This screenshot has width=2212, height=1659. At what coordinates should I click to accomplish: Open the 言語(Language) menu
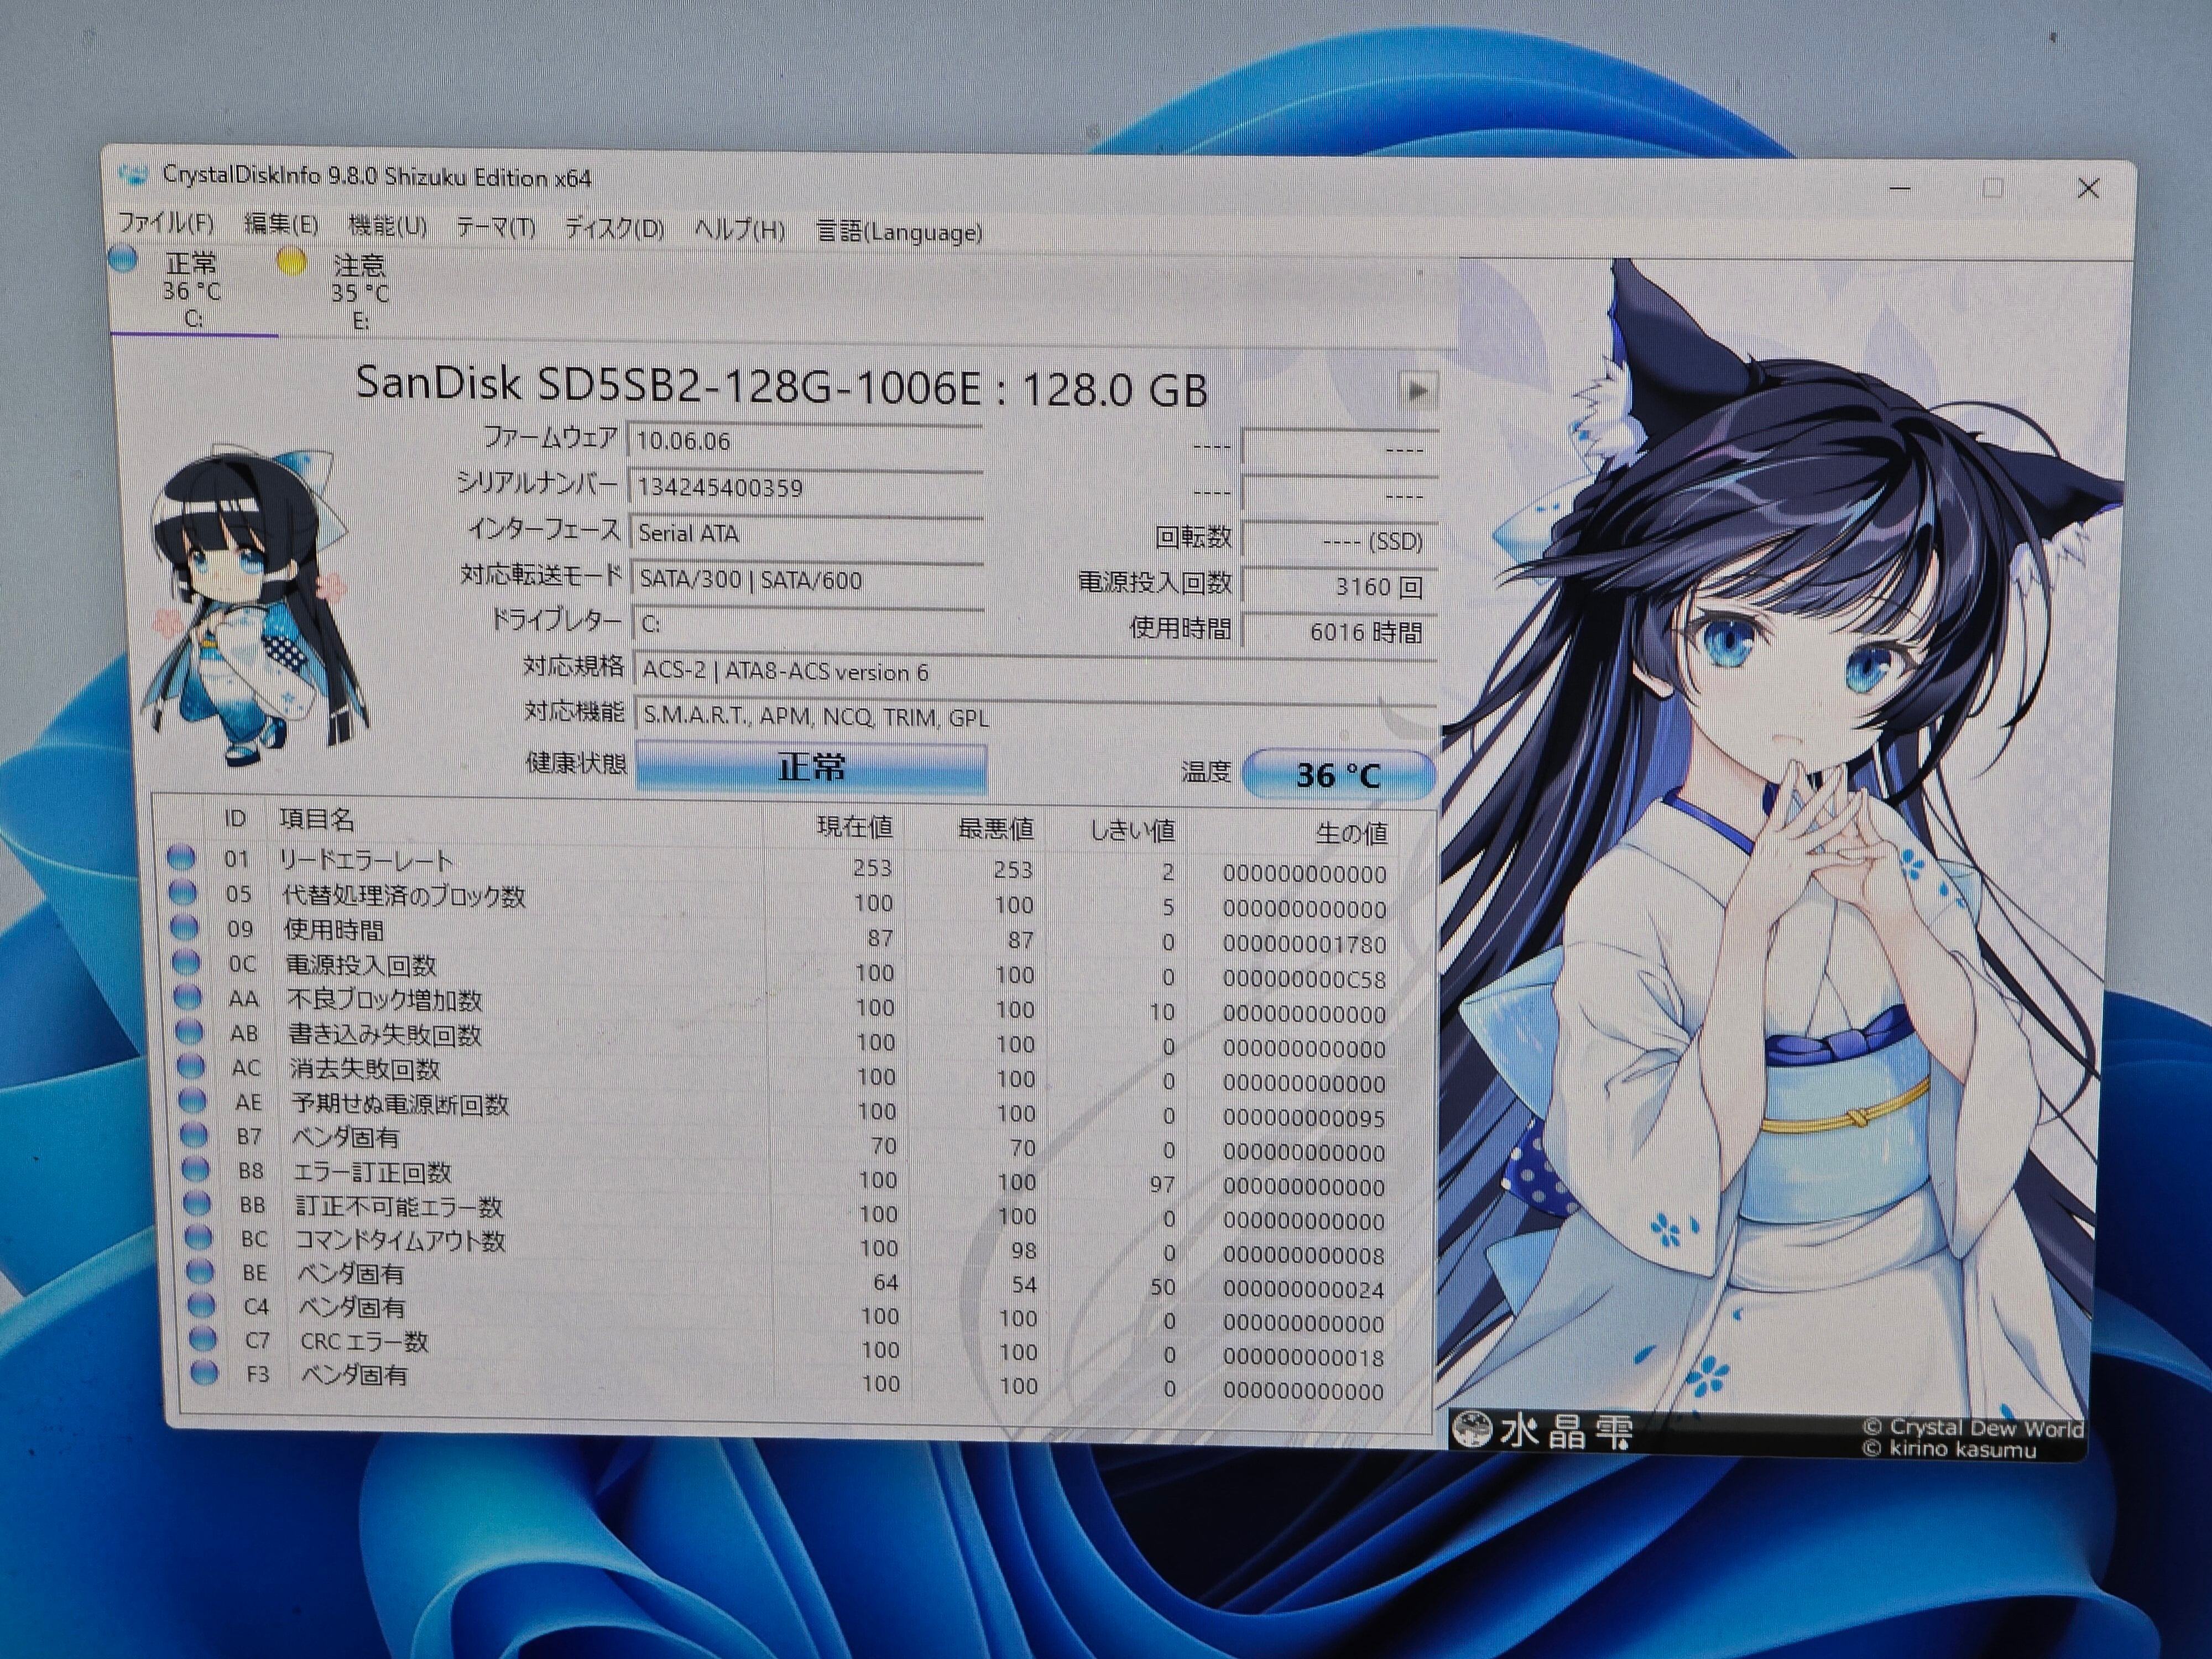coord(899,232)
